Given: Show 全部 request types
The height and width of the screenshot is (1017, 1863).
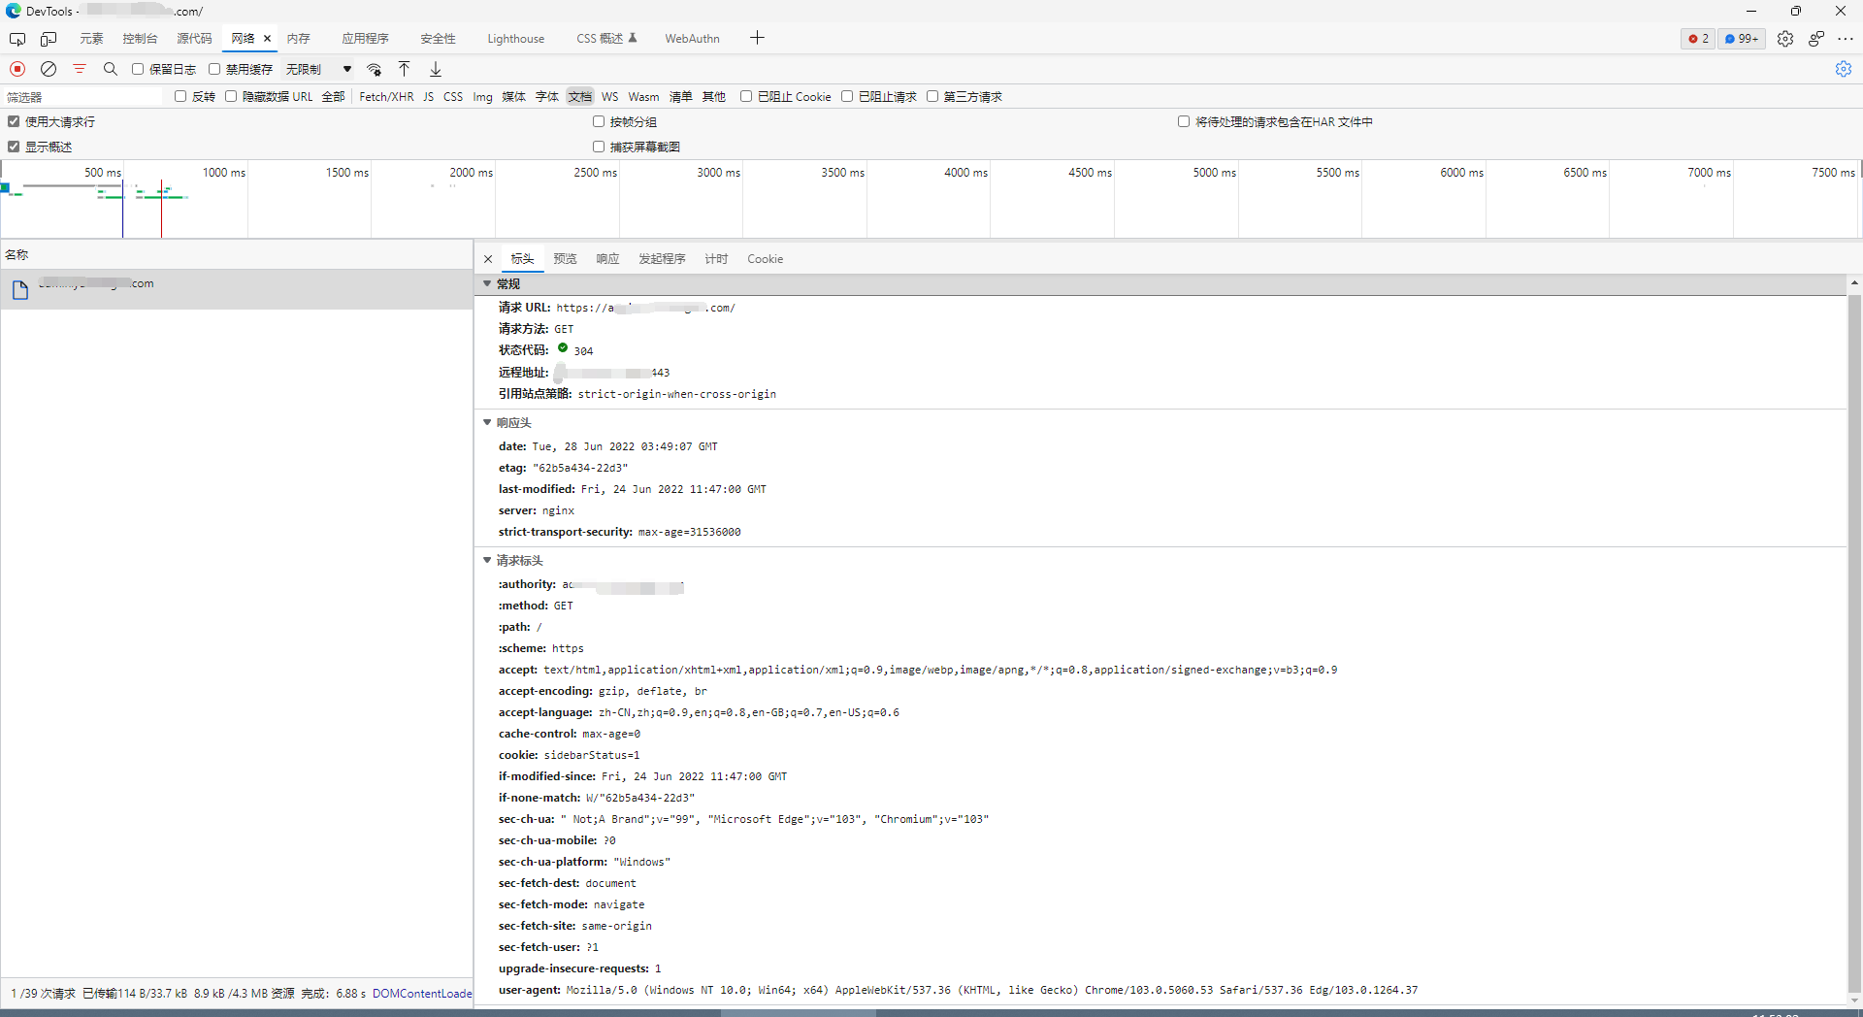Looking at the screenshot, I should [333, 97].
